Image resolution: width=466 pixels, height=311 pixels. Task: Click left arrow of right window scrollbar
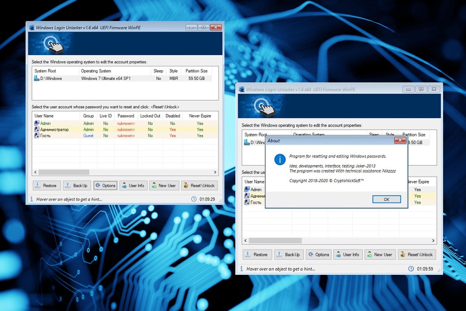245,241
